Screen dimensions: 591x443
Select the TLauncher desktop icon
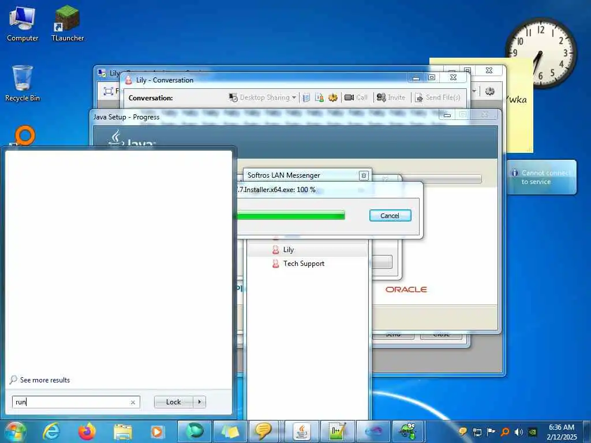click(x=68, y=24)
